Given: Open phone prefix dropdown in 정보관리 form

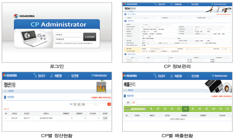Looking at the screenshot, I should coord(145,32).
